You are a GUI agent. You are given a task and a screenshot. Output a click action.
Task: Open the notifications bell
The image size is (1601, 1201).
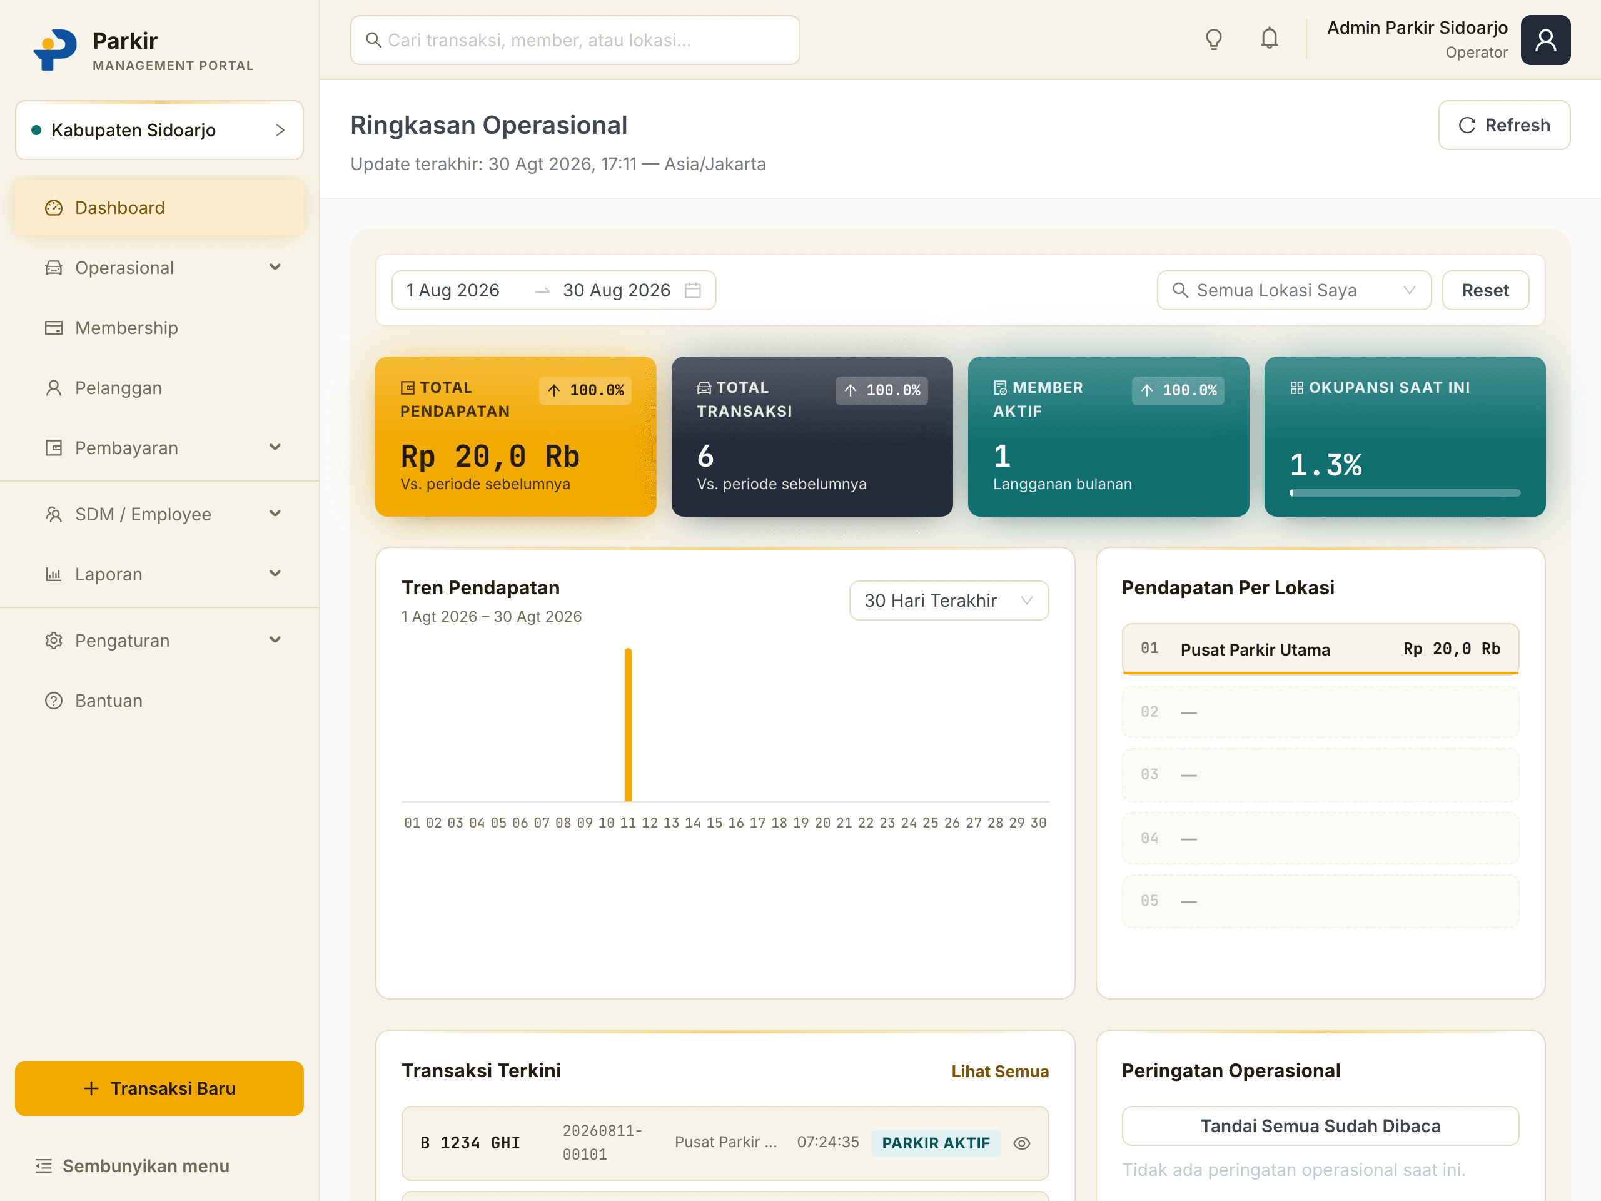[1269, 38]
